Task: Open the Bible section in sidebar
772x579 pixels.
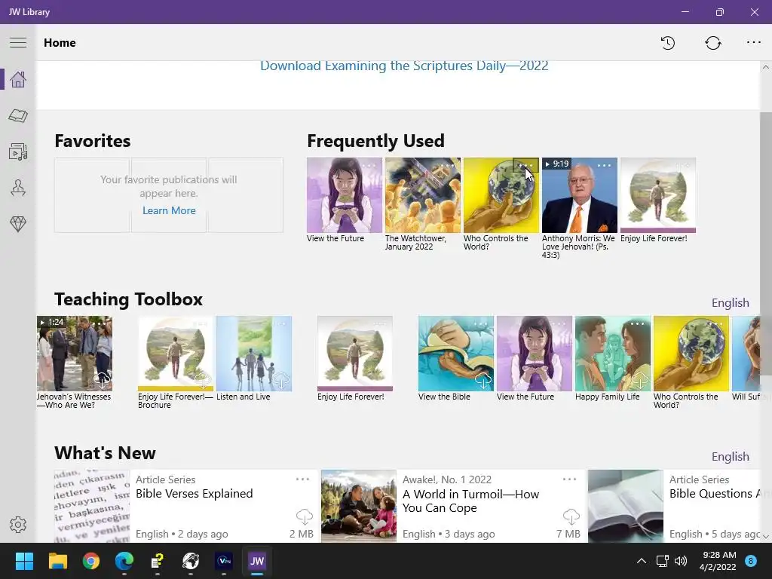Action: [18, 115]
